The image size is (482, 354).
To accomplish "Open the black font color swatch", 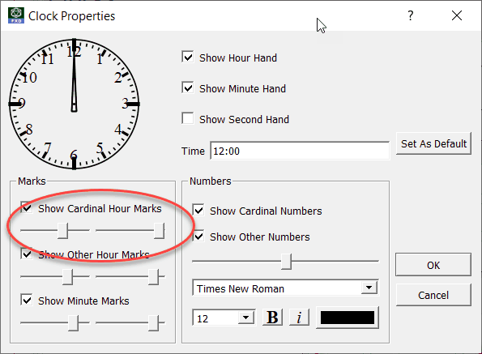I will tap(348, 318).
